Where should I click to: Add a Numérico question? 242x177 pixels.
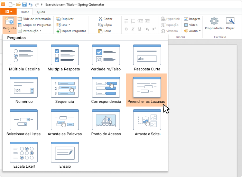click(x=24, y=90)
